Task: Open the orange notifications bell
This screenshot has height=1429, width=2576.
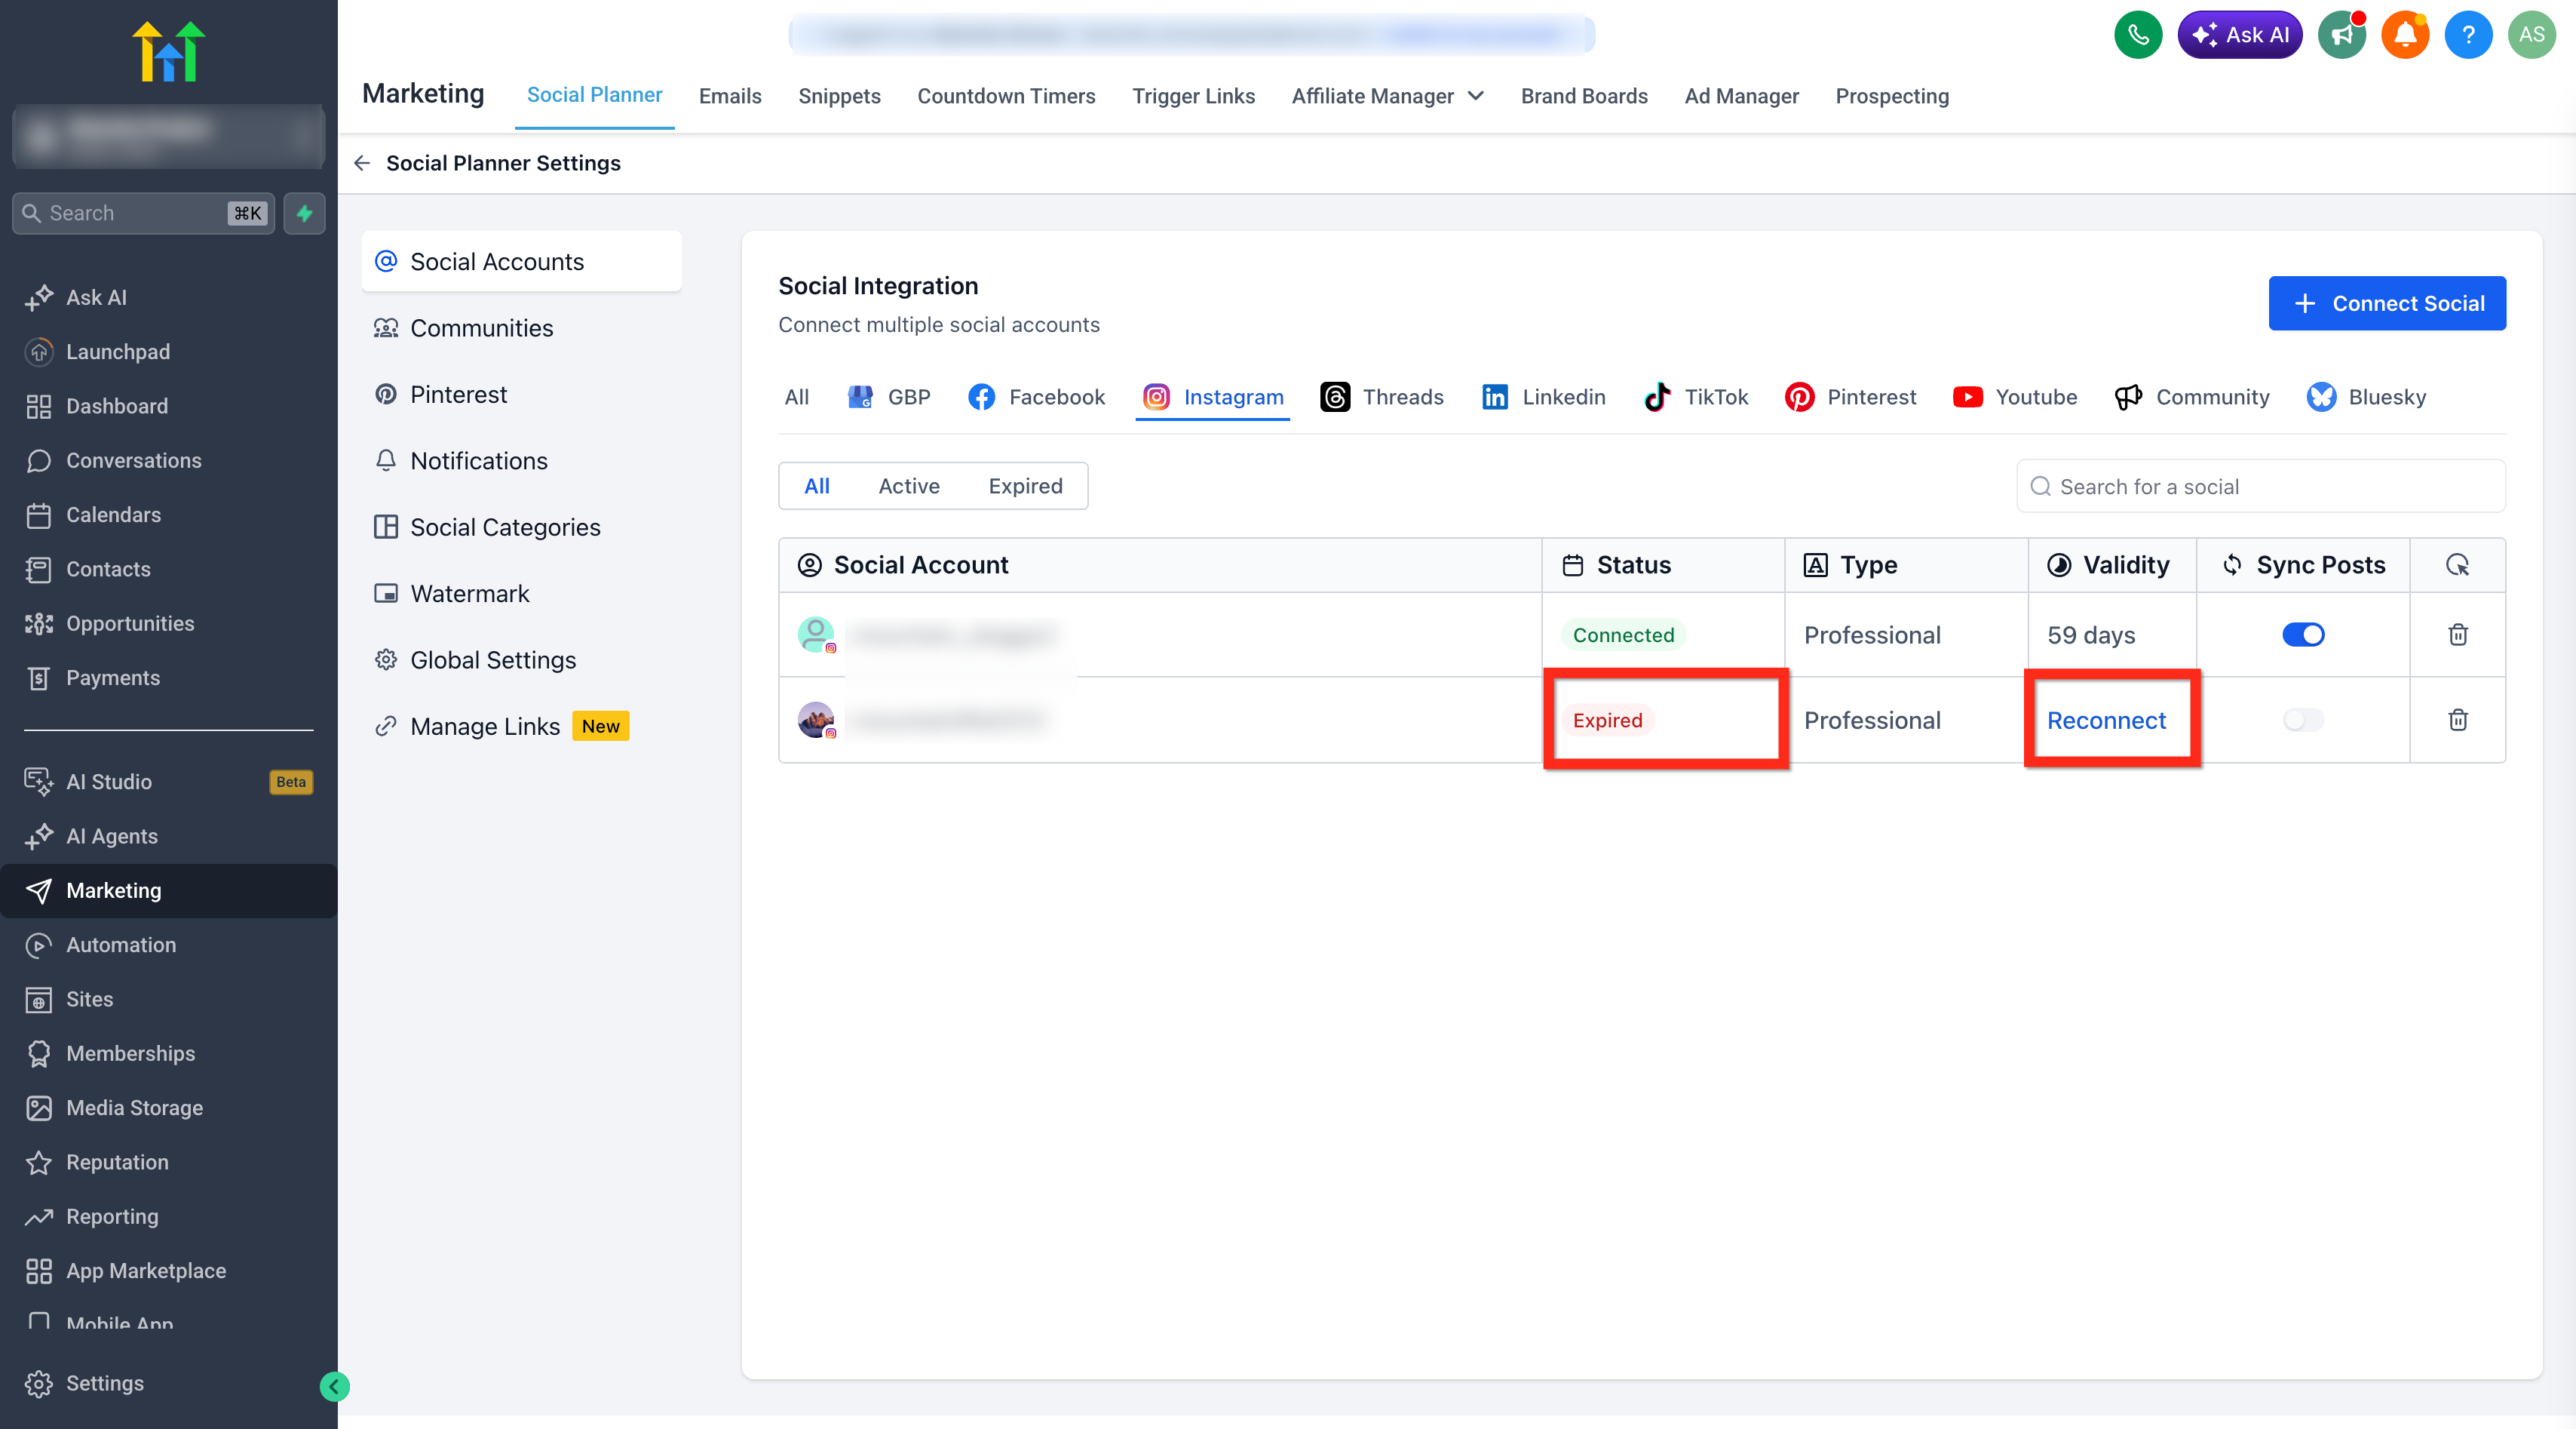Action: pyautogui.click(x=2405, y=35)
